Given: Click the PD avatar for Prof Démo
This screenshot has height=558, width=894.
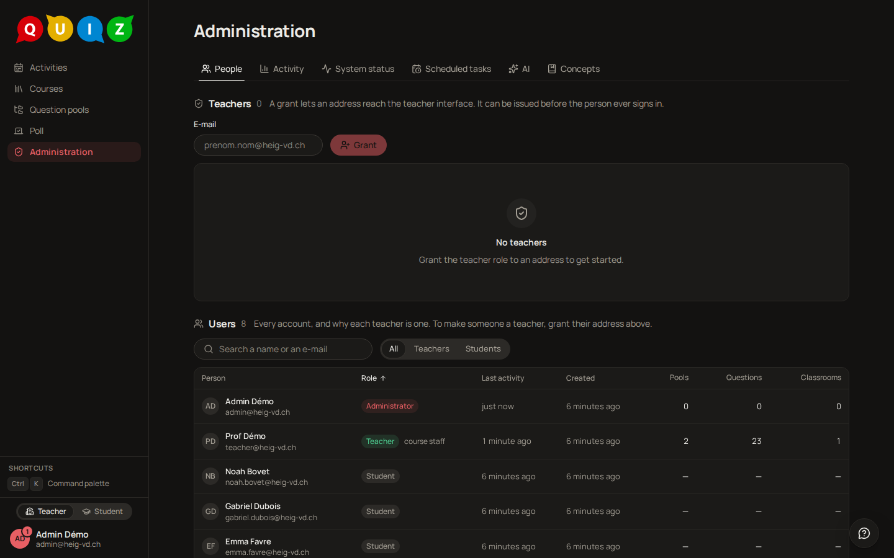Looking at the screenshot, I should click(210, 441).
